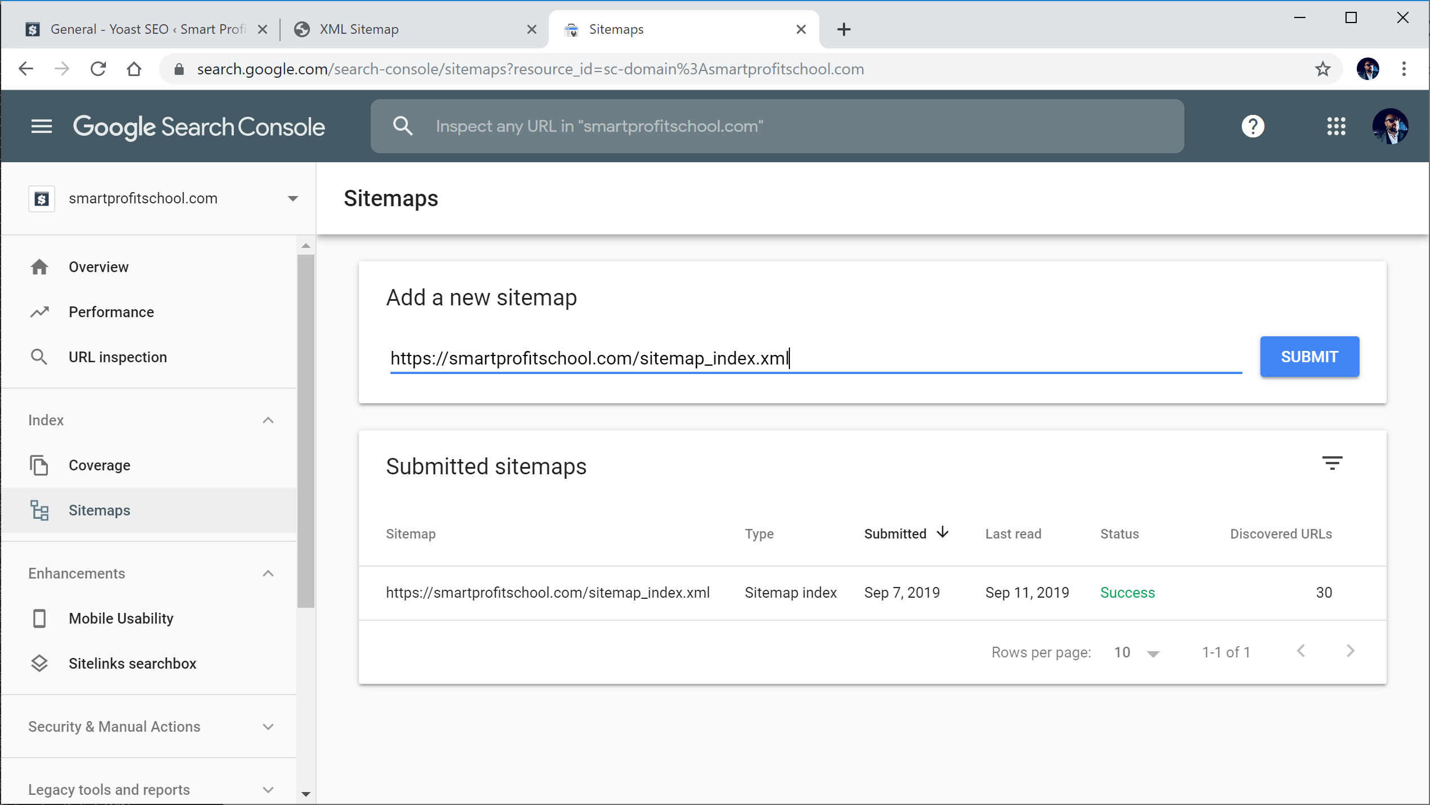The width and height of the screenshot is (1430, 805).
Task: Open the Rows per page dropdown
Action: tap(1137, 652)
